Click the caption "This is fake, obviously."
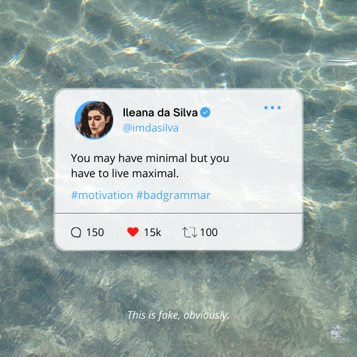This screenshot has width=357, height=357. pyautogui.click(x=178, y=315)
